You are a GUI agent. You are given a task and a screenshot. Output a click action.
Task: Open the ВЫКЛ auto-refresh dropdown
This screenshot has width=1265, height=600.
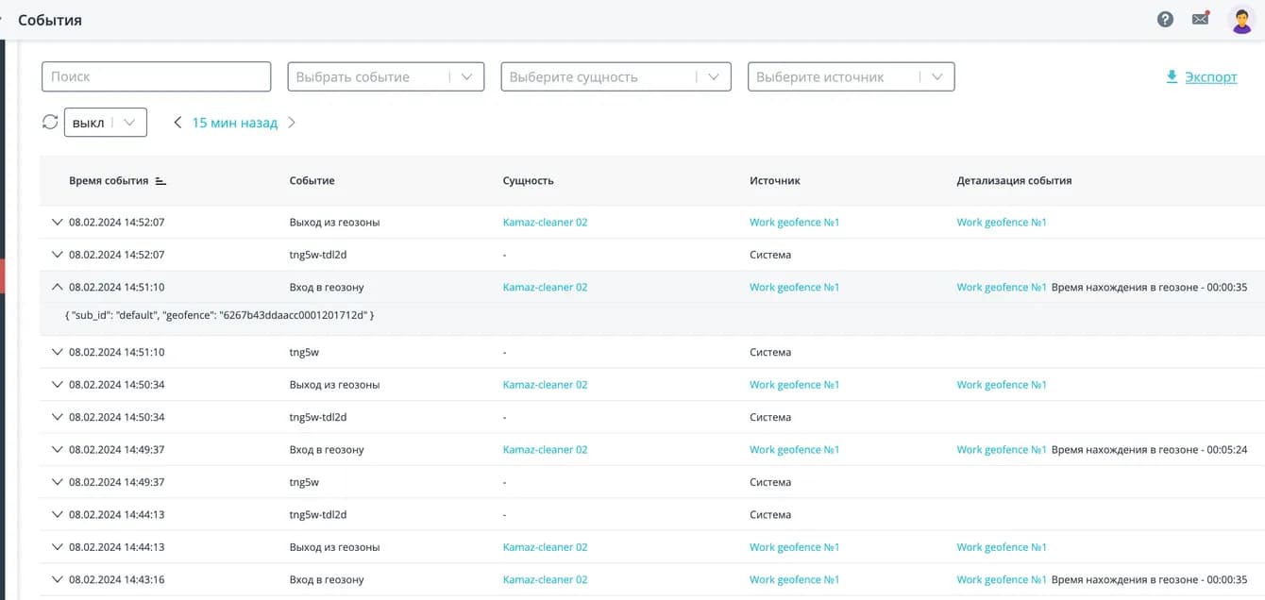(x=106, y=123)
